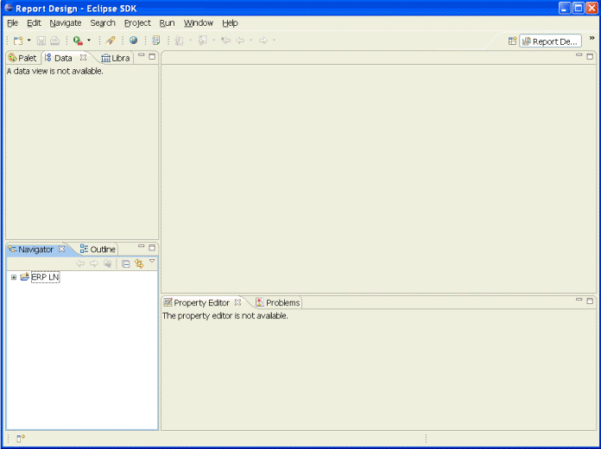Click Collapse All in the Navigator toolbar
The height and width of the screenshot is (449, 601).
(x=126, y=263)
